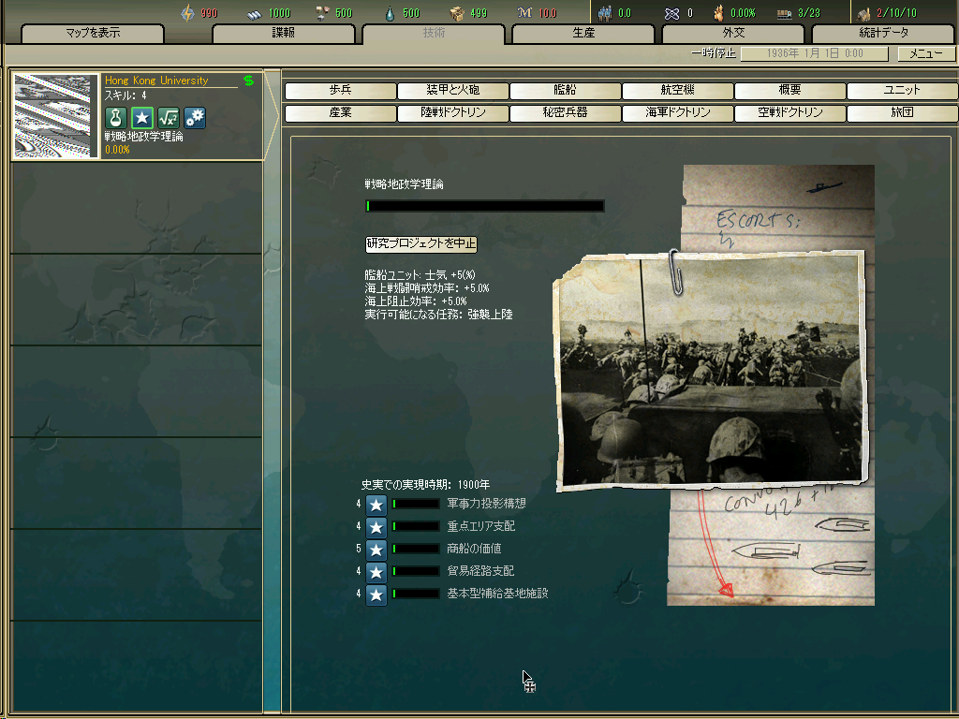
Task: Click the 研究プロジェクトを中止 button
Action: 420,244
